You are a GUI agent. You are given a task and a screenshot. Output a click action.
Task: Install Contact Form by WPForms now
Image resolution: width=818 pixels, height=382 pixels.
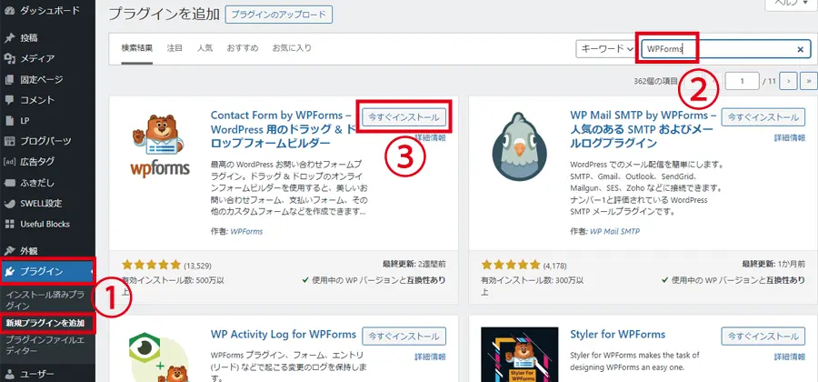(404, 117)
